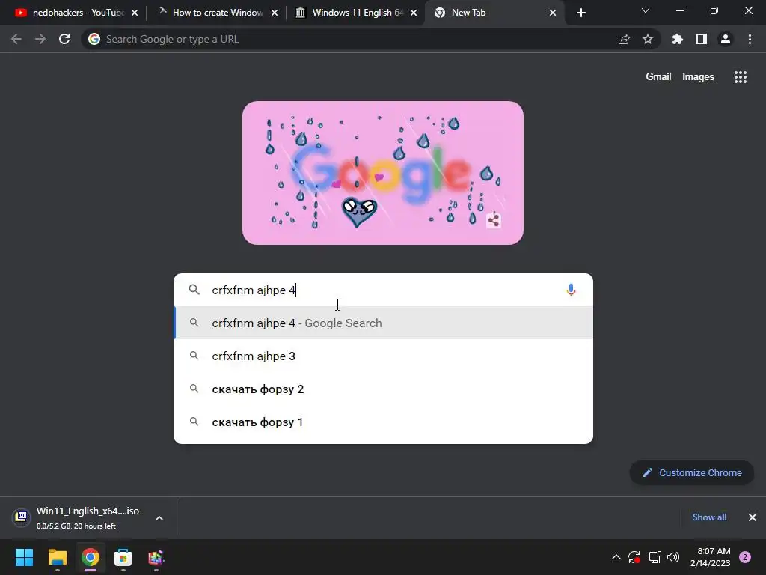Click the Customize Chrome button
The image size is (766, 575).
(x=692, y=473)
